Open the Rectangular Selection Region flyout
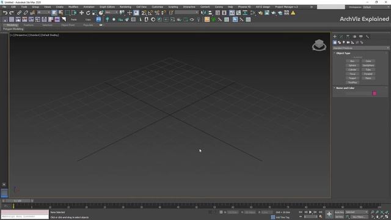Screen dimensions: 391x220 68,13
